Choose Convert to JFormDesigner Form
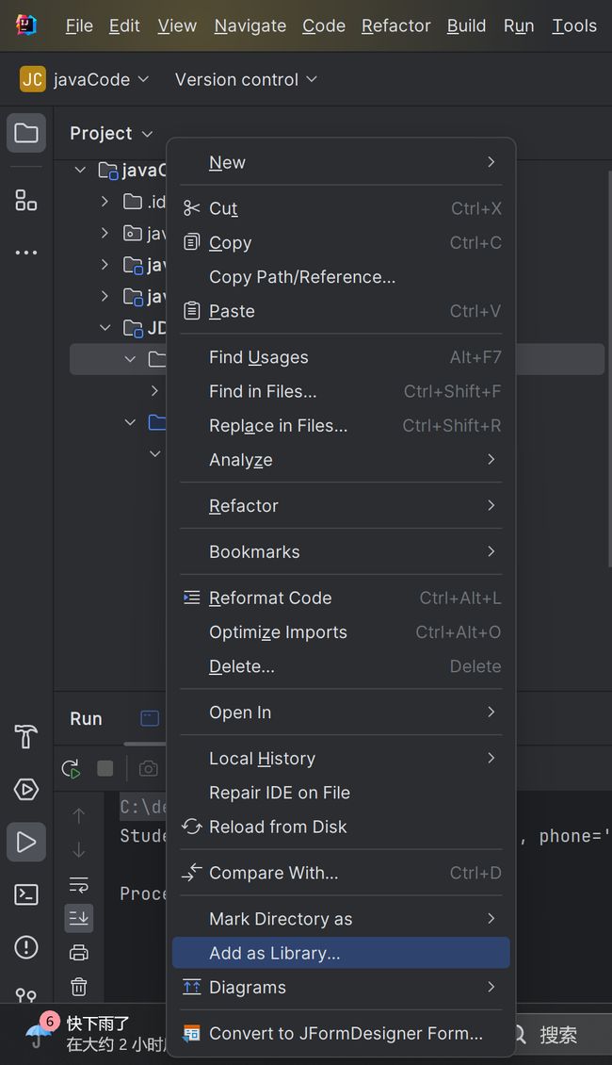 341,1034
